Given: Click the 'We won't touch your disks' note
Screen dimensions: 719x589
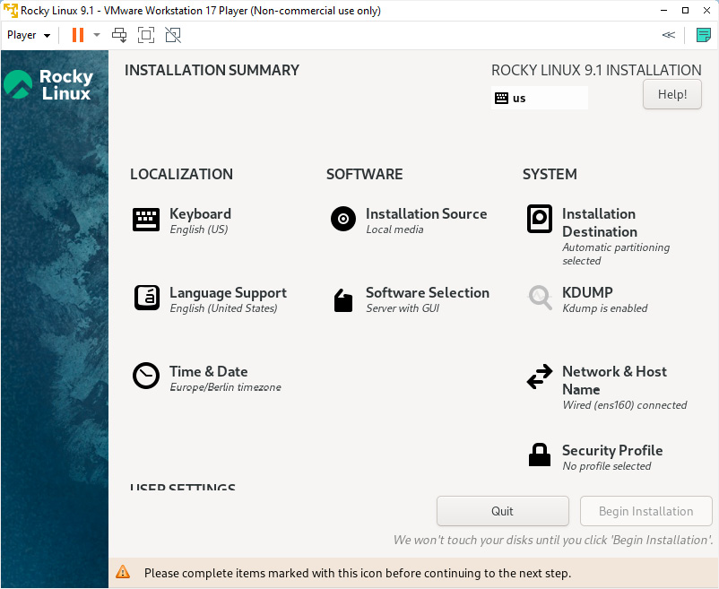Looking at the screenshot, I should click(x=553, y=540).
